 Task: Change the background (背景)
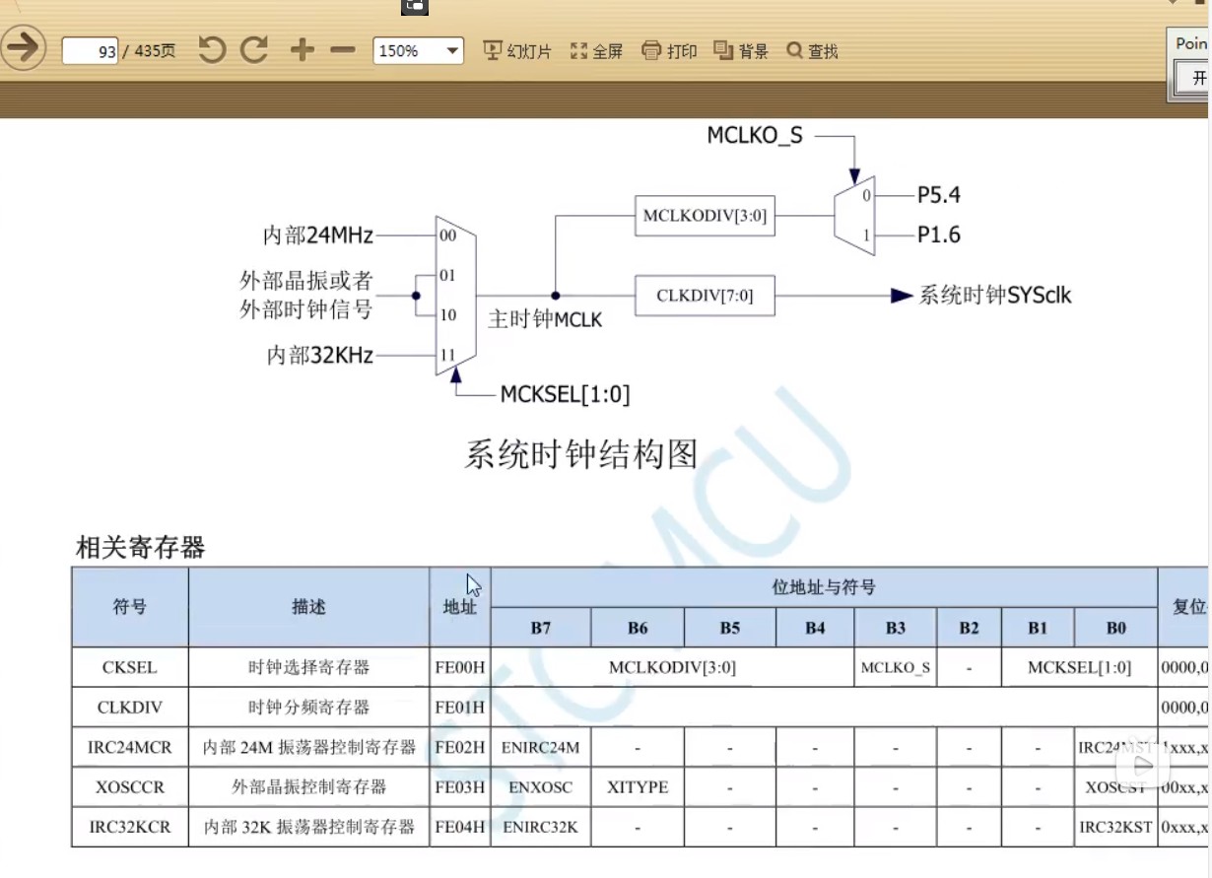(741, 51)
